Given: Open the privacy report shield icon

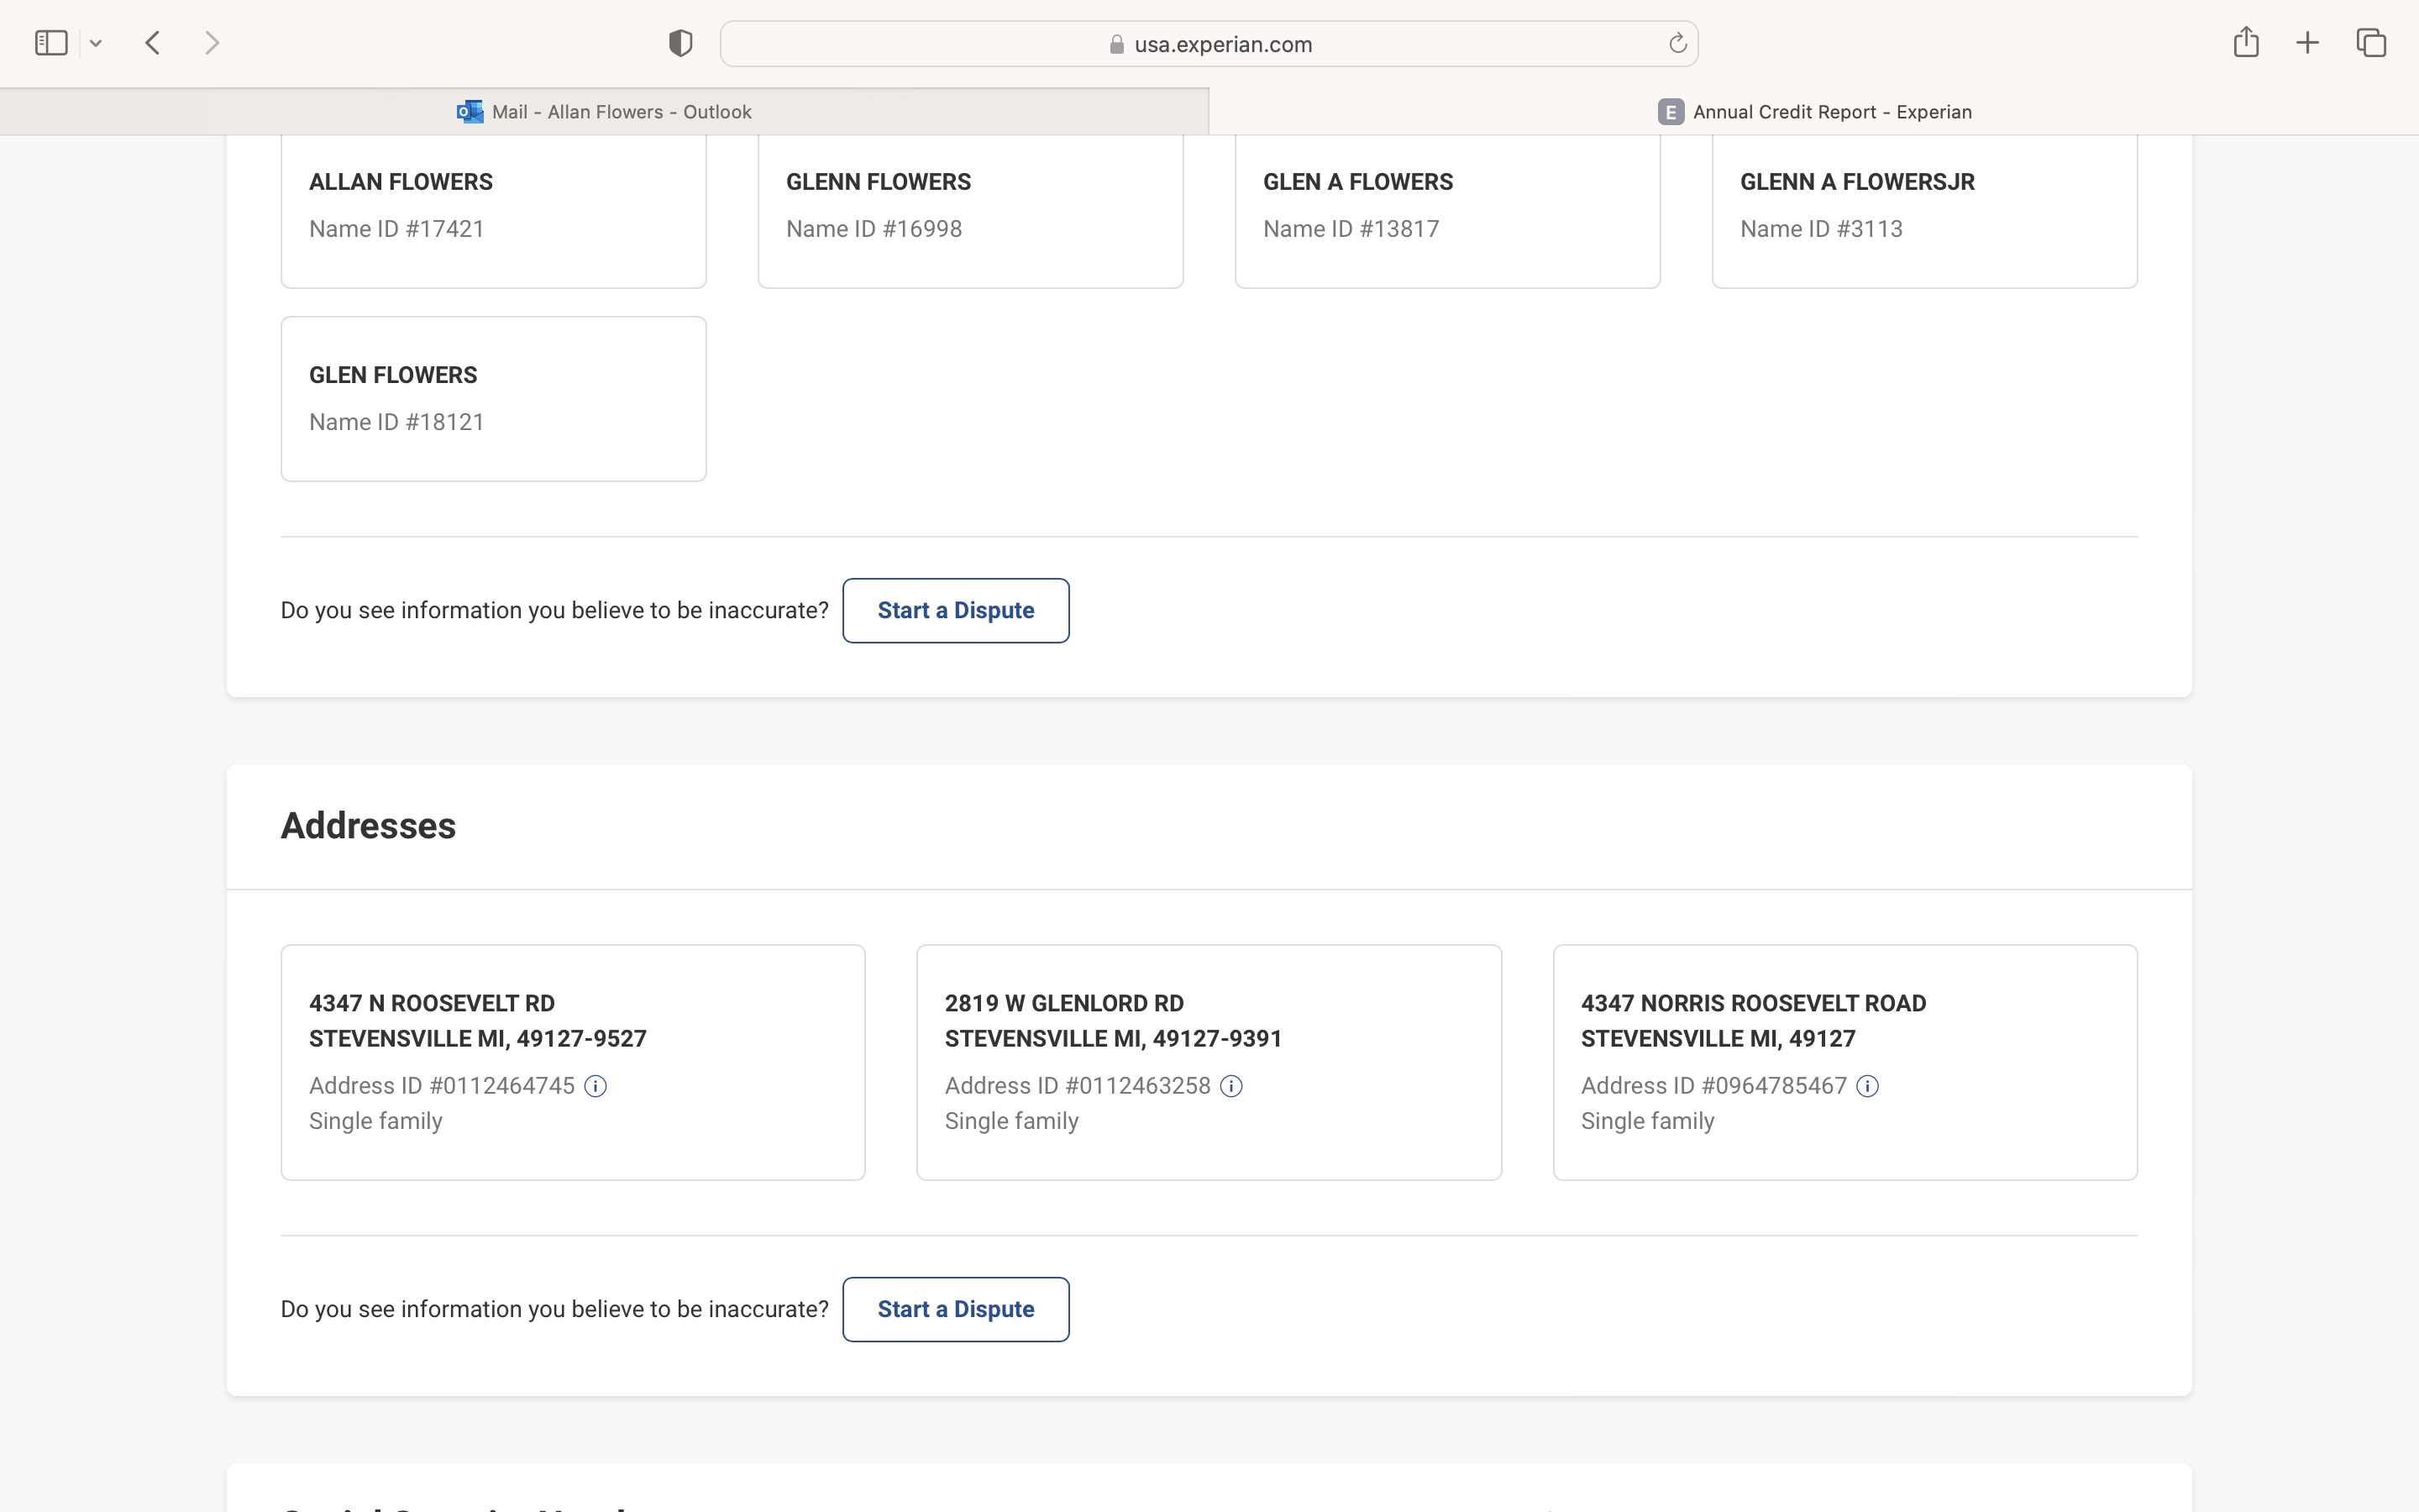Looking at the screenshot, I should (x=680, y=43).
